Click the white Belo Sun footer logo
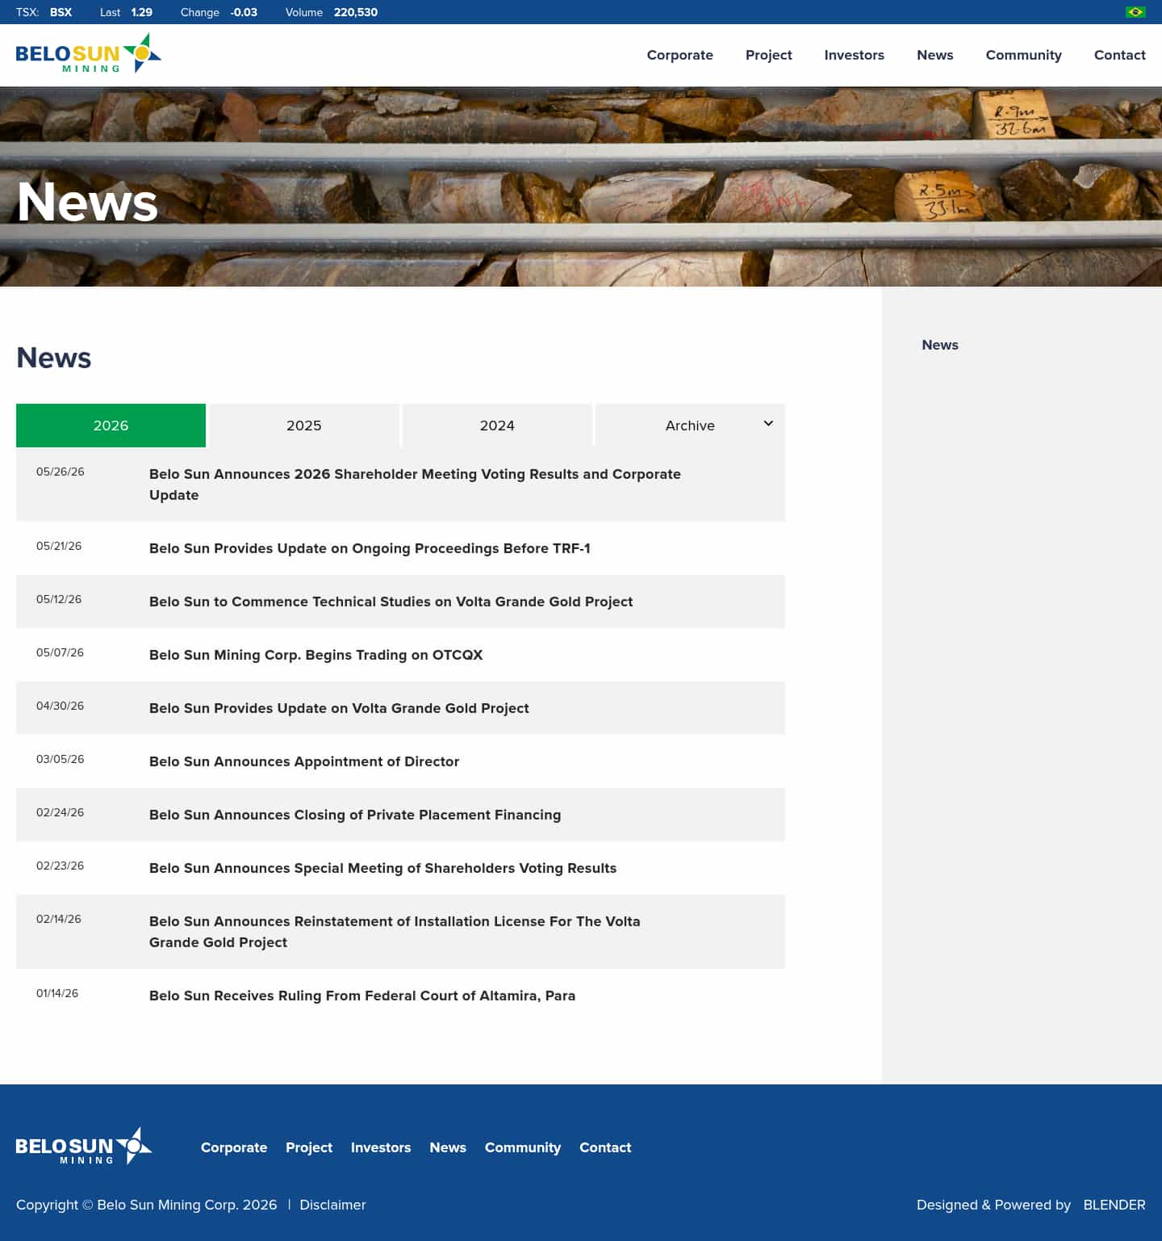The height and width of the screenshot is (1241, 1162). click(84, 1146)
